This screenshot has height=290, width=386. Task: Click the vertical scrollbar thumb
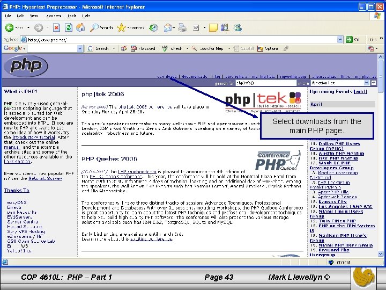380,76
